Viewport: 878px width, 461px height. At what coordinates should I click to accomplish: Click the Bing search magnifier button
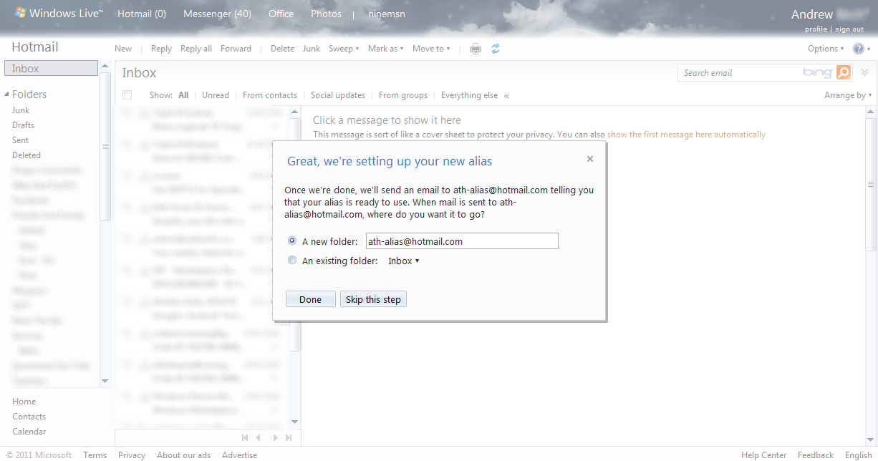pos(843,72)
